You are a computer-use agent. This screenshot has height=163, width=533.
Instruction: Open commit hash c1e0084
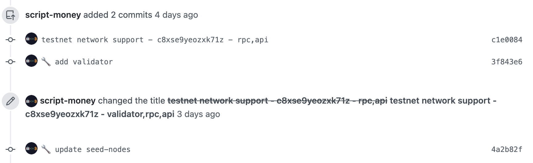point(507,40)
